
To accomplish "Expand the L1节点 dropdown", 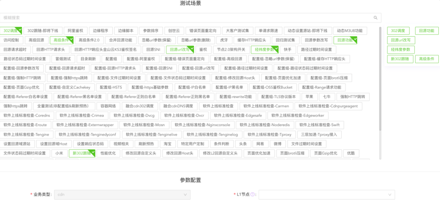I will [327, 194].
